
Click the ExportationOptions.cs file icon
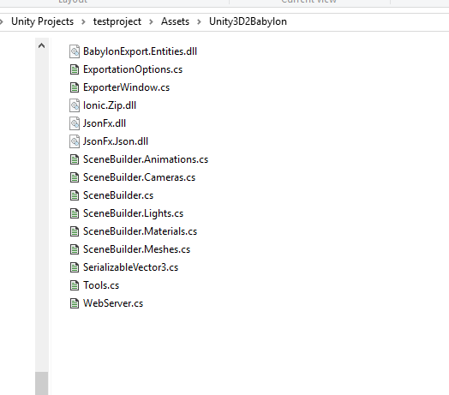[x=75, y=69]
